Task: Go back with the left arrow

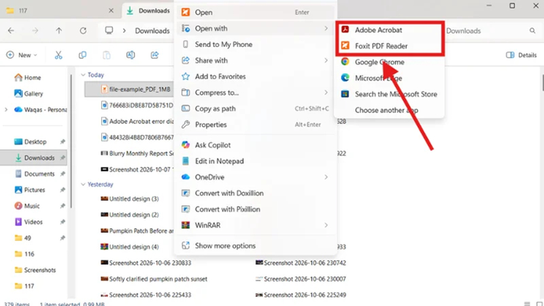Action: (x=11, y=31)
